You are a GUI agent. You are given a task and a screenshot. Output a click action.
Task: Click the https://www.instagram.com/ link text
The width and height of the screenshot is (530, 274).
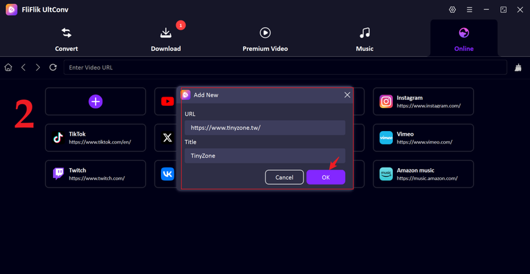click(x=429, y=106)
